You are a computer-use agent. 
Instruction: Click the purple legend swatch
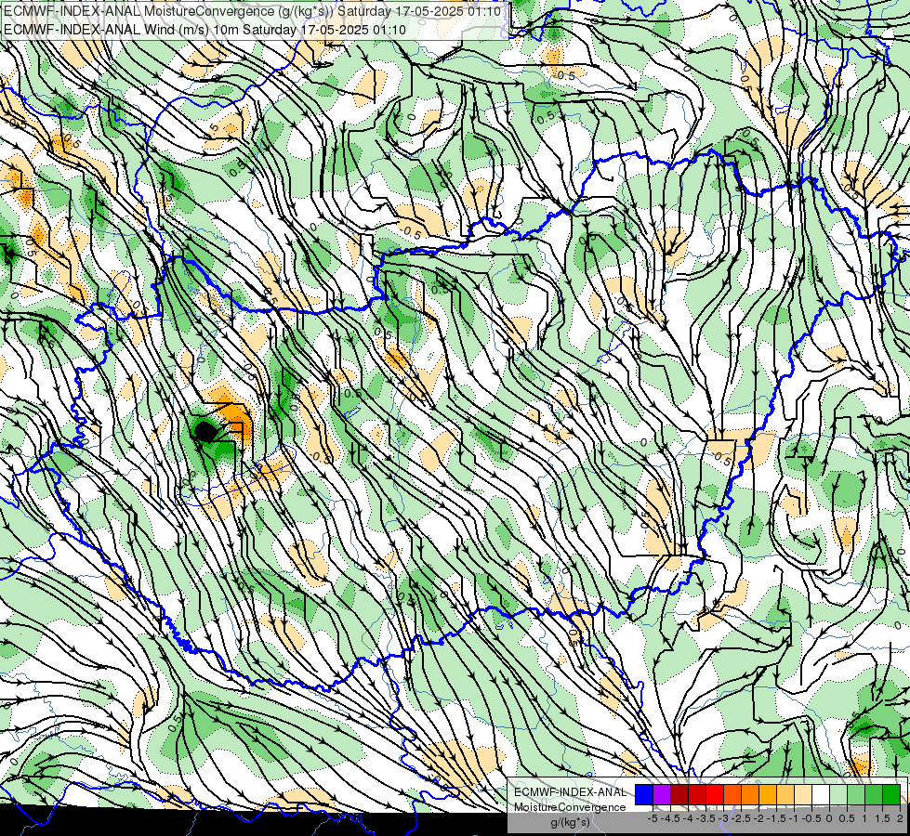point(662,795)
